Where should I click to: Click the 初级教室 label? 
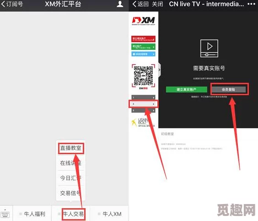point(167,134)
